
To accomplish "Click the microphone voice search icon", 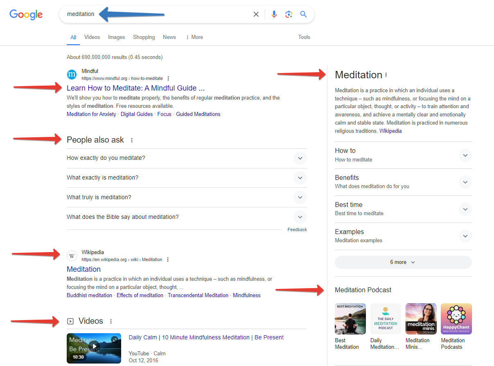I will coord(274,14).
